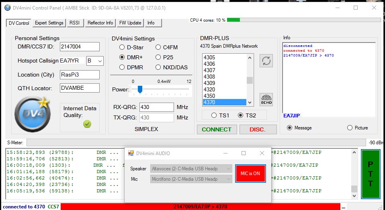Click the DISC. disconnect button
The image size is (385, 210).
[x=258, y=129]
